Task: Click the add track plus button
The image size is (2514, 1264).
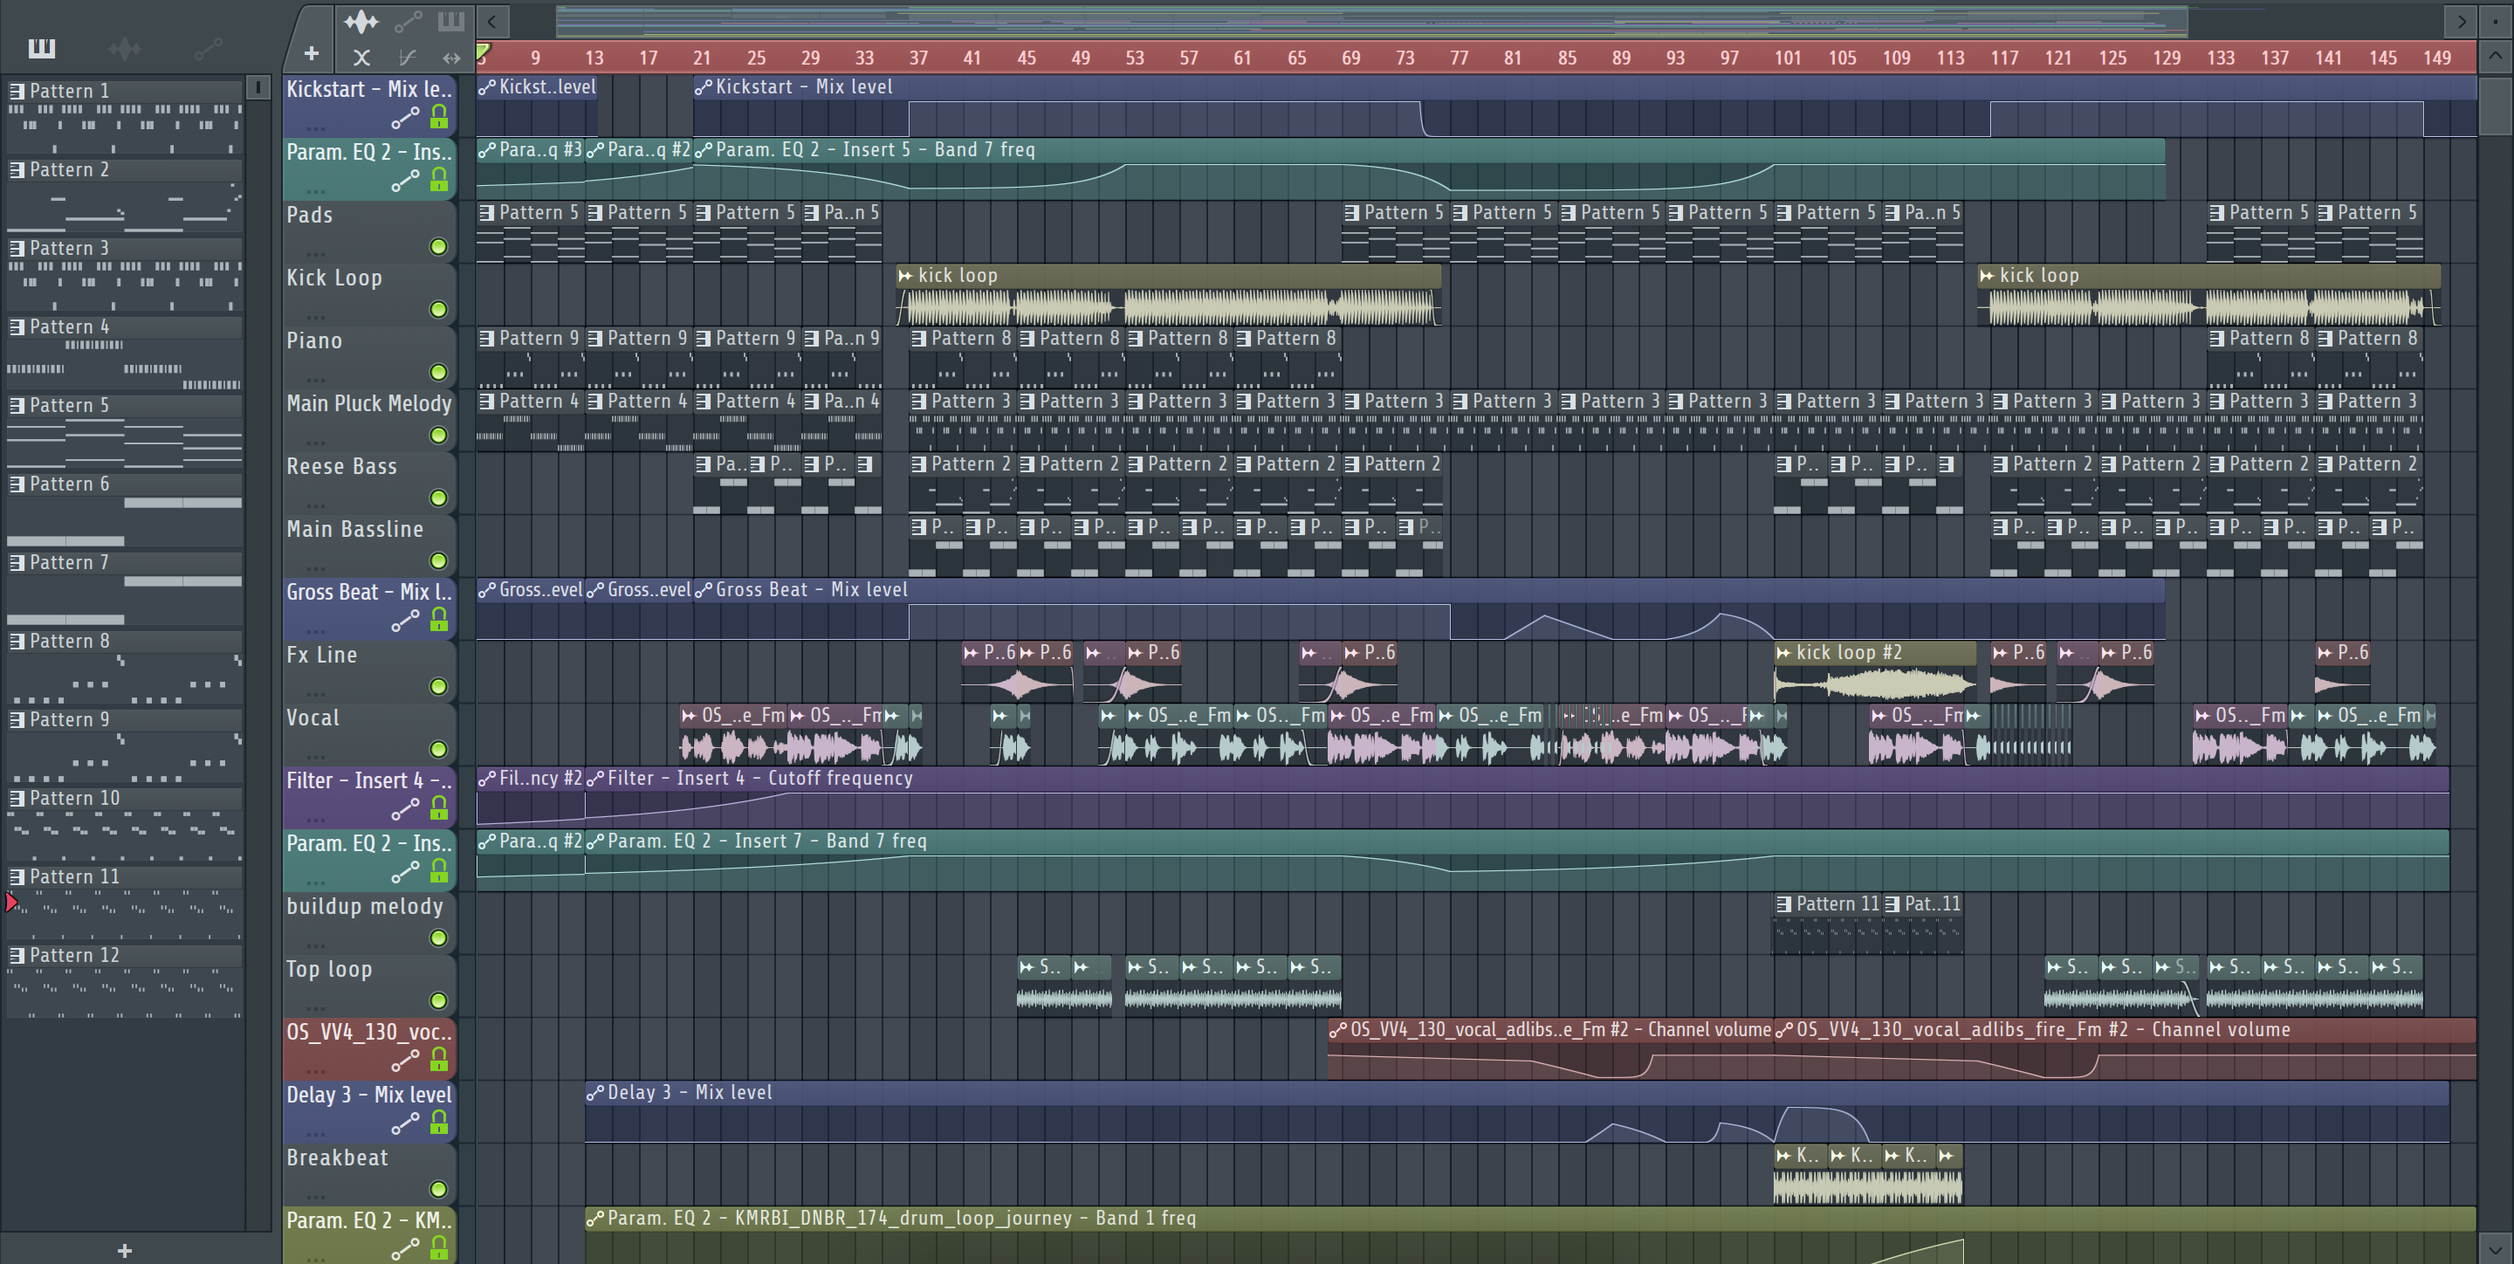Action: (x=312, y=55)
